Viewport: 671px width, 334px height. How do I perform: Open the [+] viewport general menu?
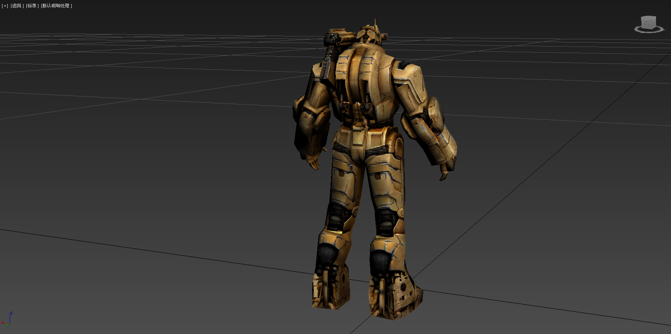(5, 6)
